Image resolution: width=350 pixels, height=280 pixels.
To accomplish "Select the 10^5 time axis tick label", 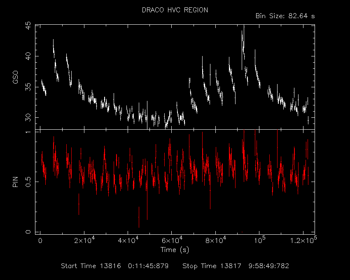I will pos(260,240).
